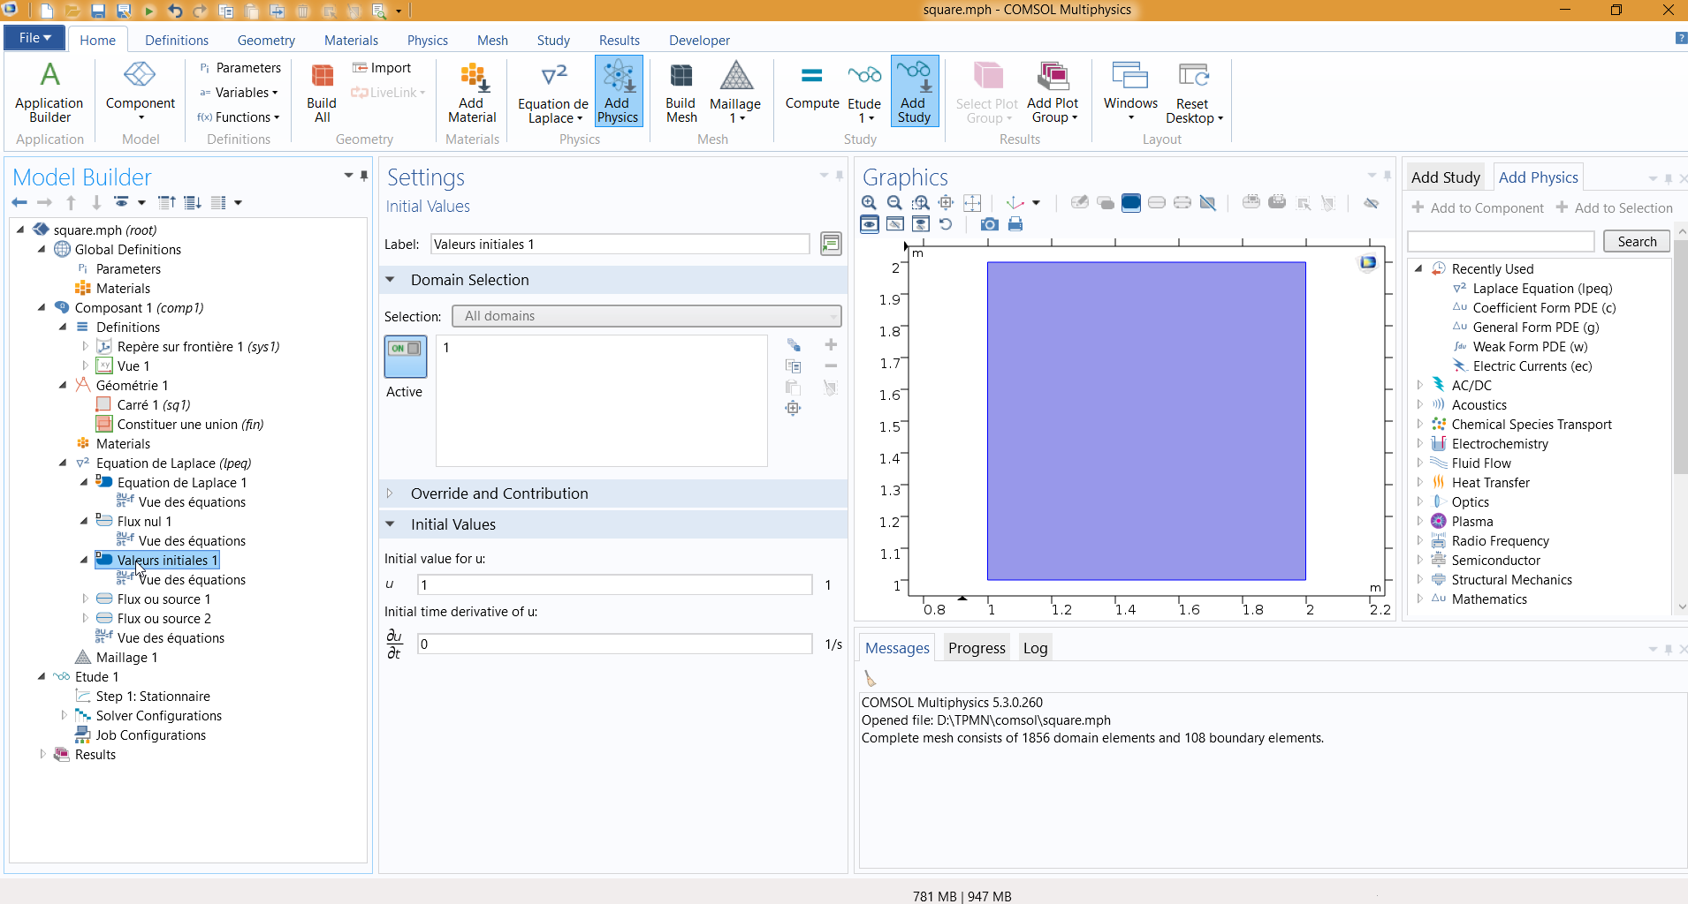Switch to the Progress tab
This screenshot has width=1688, height=904.
coord(977,648)
